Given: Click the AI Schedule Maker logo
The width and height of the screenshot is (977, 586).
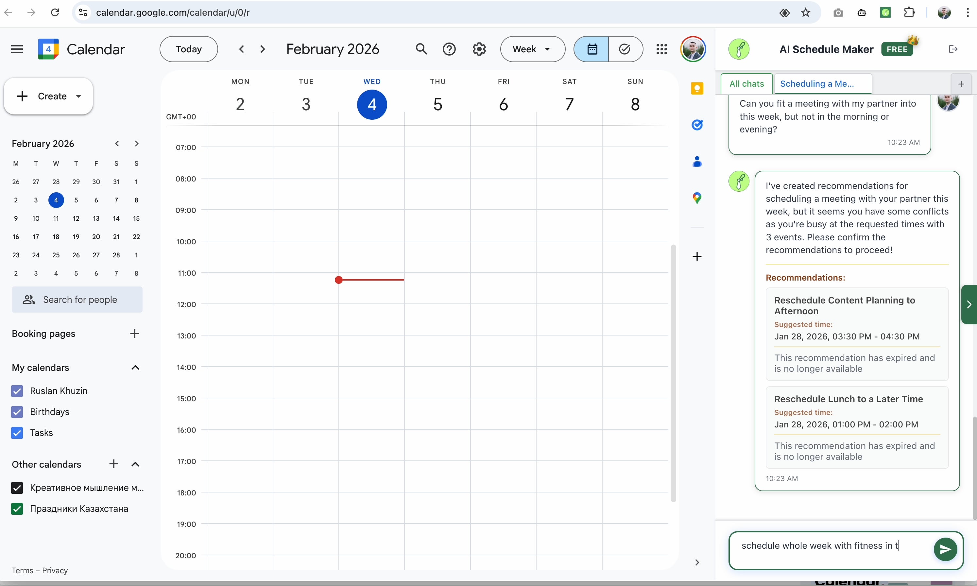Looking at the screenshot, I should [x=739, y=49].
